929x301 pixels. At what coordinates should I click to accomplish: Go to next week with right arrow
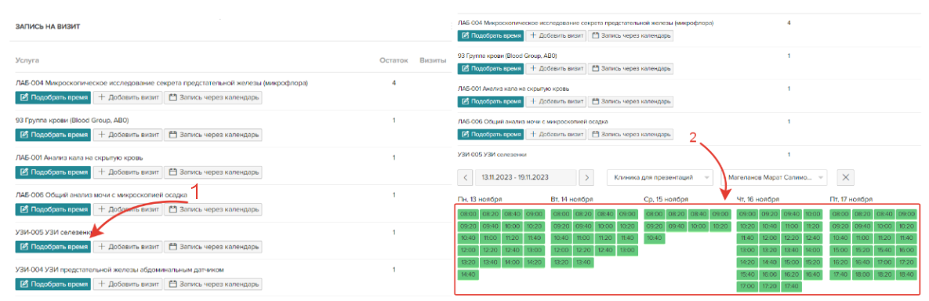[586, 177]
